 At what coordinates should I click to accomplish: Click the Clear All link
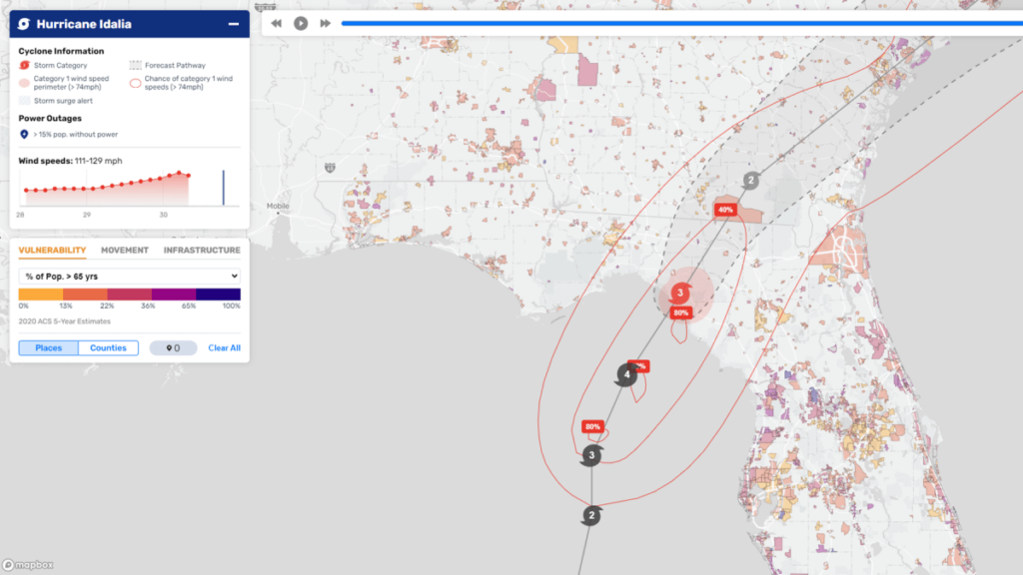224,348
